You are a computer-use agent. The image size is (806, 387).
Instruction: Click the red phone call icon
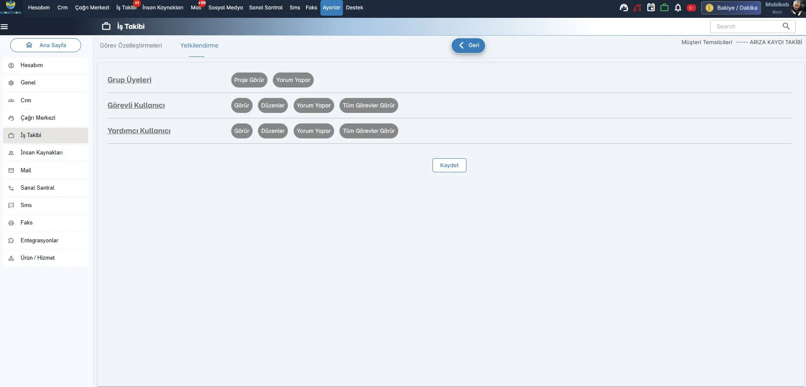[637, 8]
